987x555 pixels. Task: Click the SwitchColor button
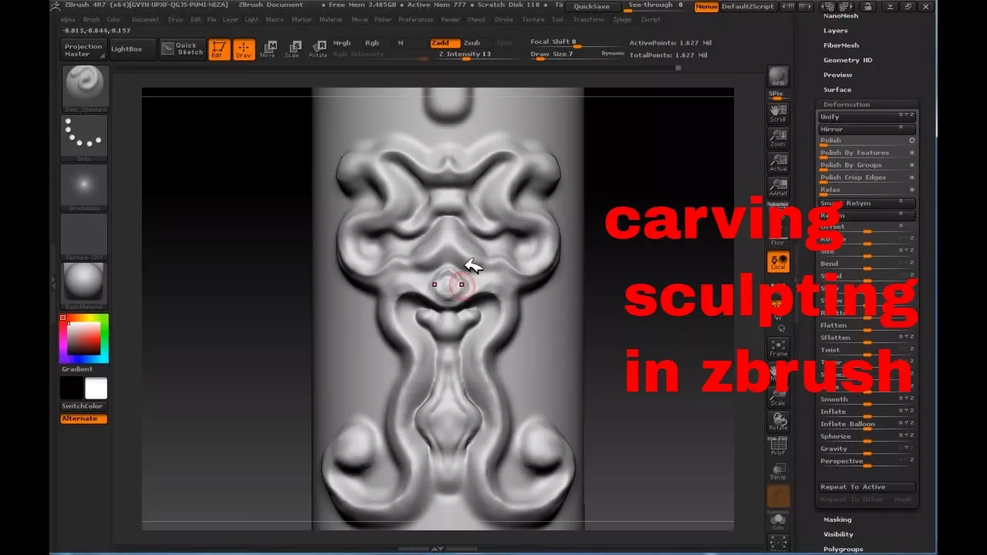click(83, 406)
